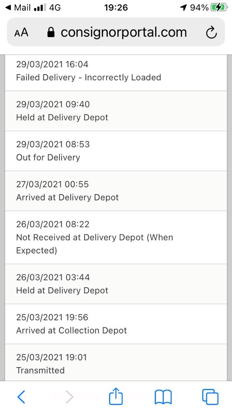Tap the battery indicator in status bar

[x=219, y=8]
